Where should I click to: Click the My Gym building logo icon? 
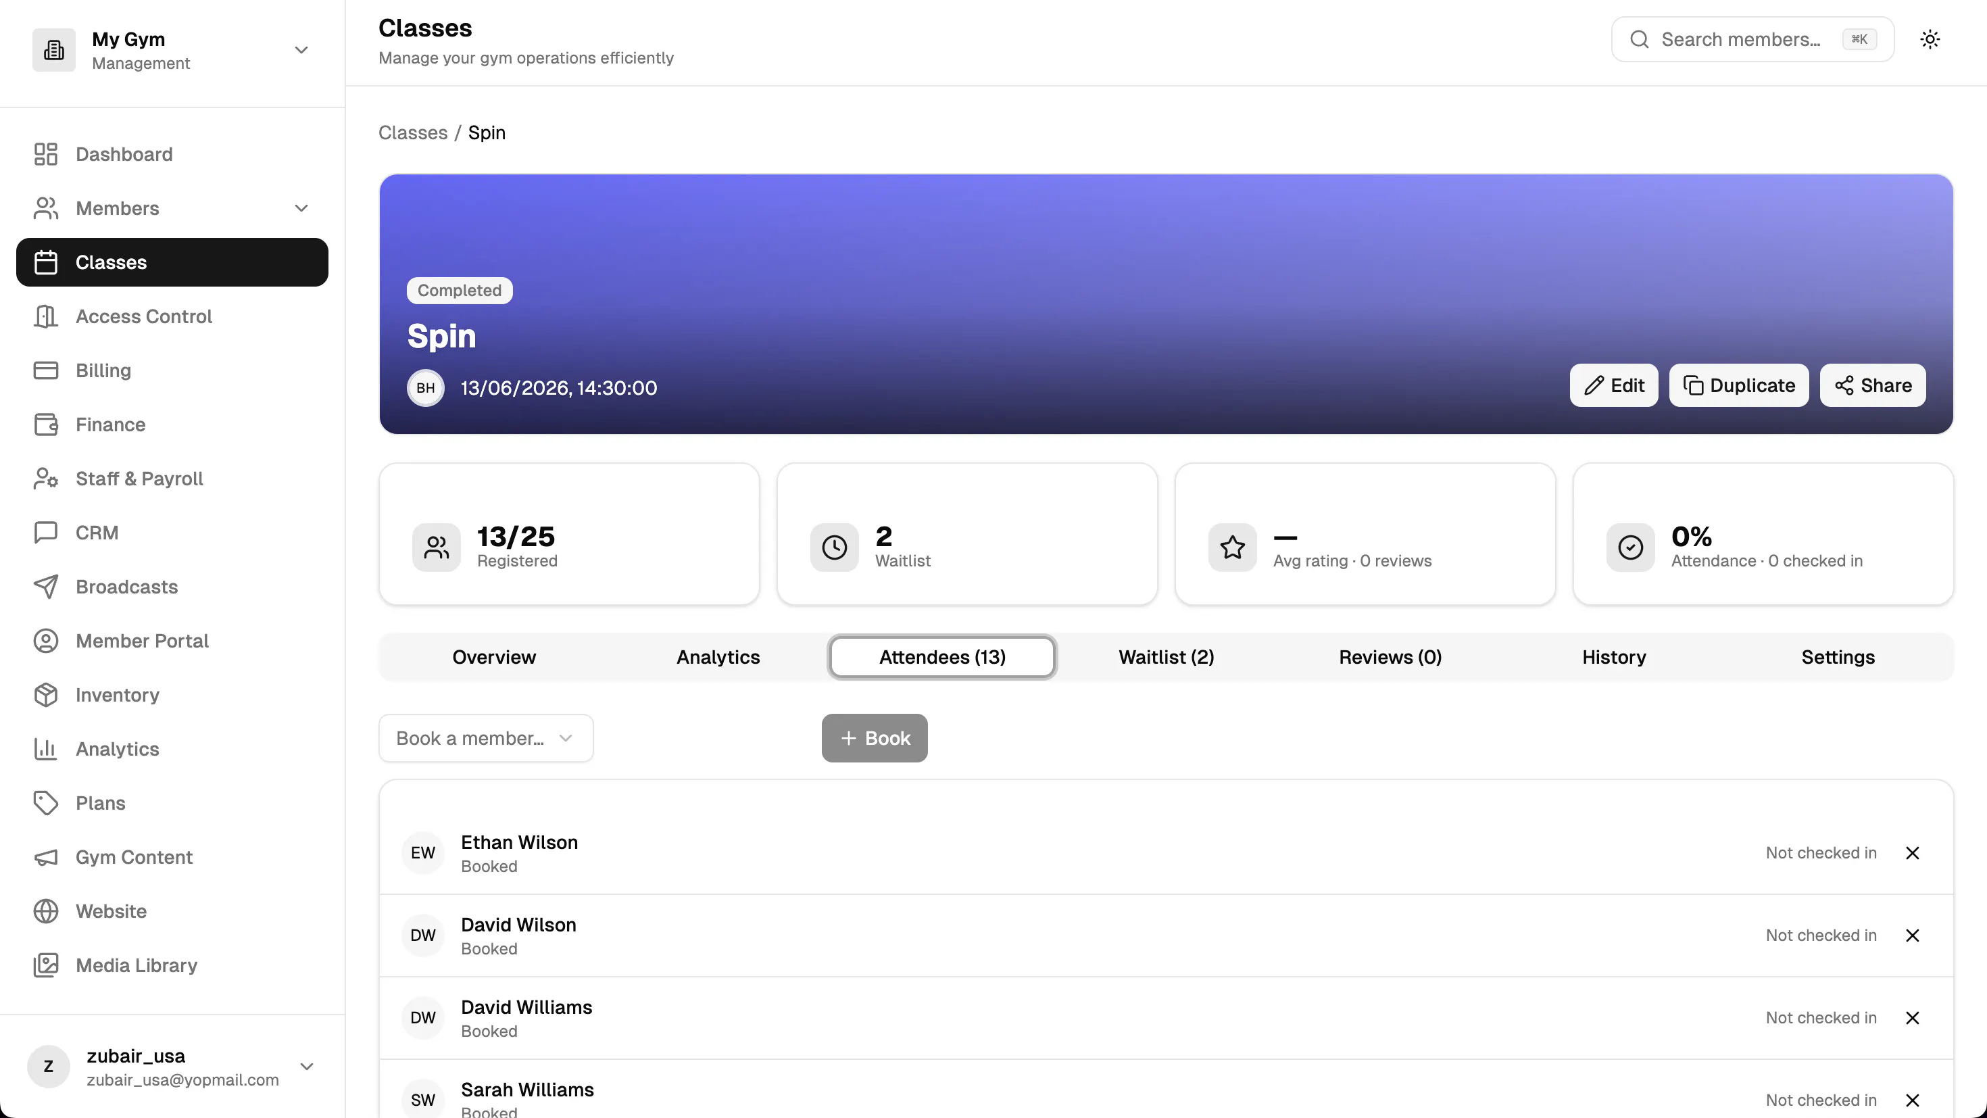54,50
